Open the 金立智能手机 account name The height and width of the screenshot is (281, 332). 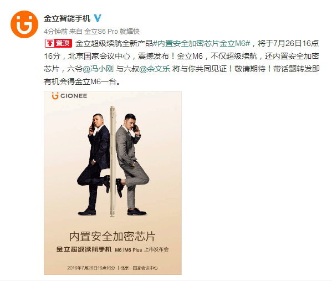click(67, 18)
